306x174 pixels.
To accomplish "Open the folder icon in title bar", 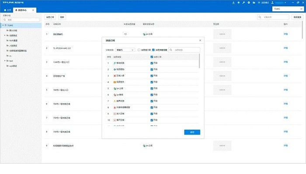I will tap(255, 3).
